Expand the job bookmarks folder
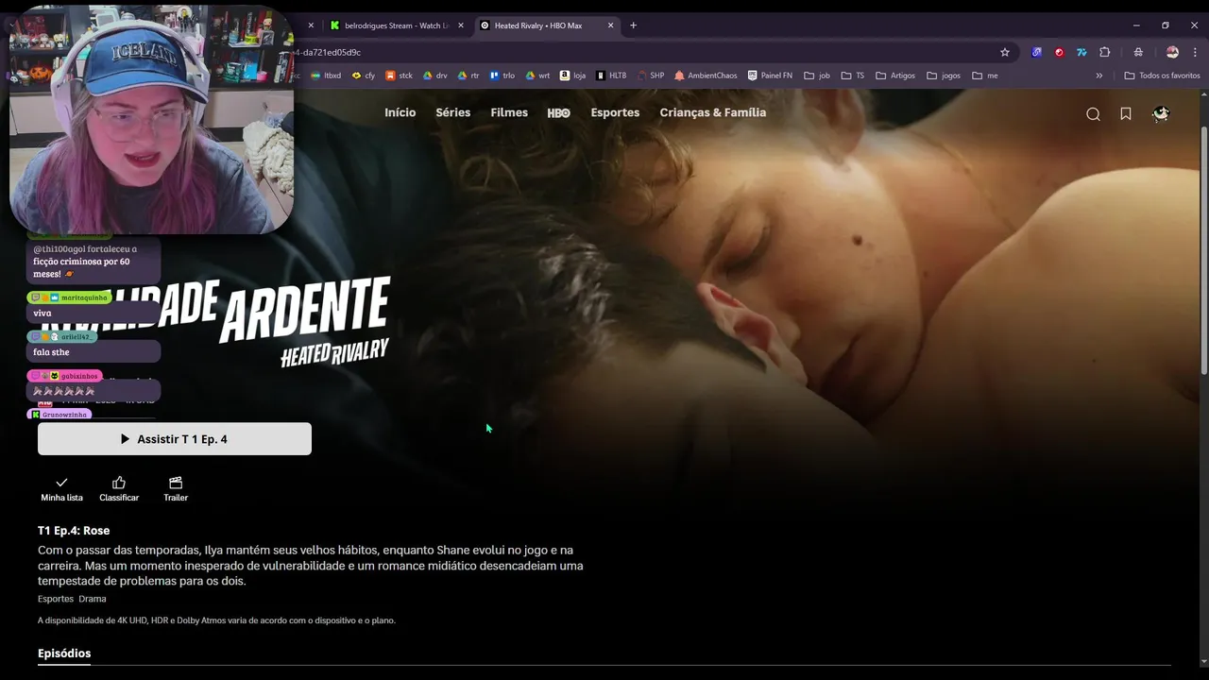 click(x=817, y=76)
